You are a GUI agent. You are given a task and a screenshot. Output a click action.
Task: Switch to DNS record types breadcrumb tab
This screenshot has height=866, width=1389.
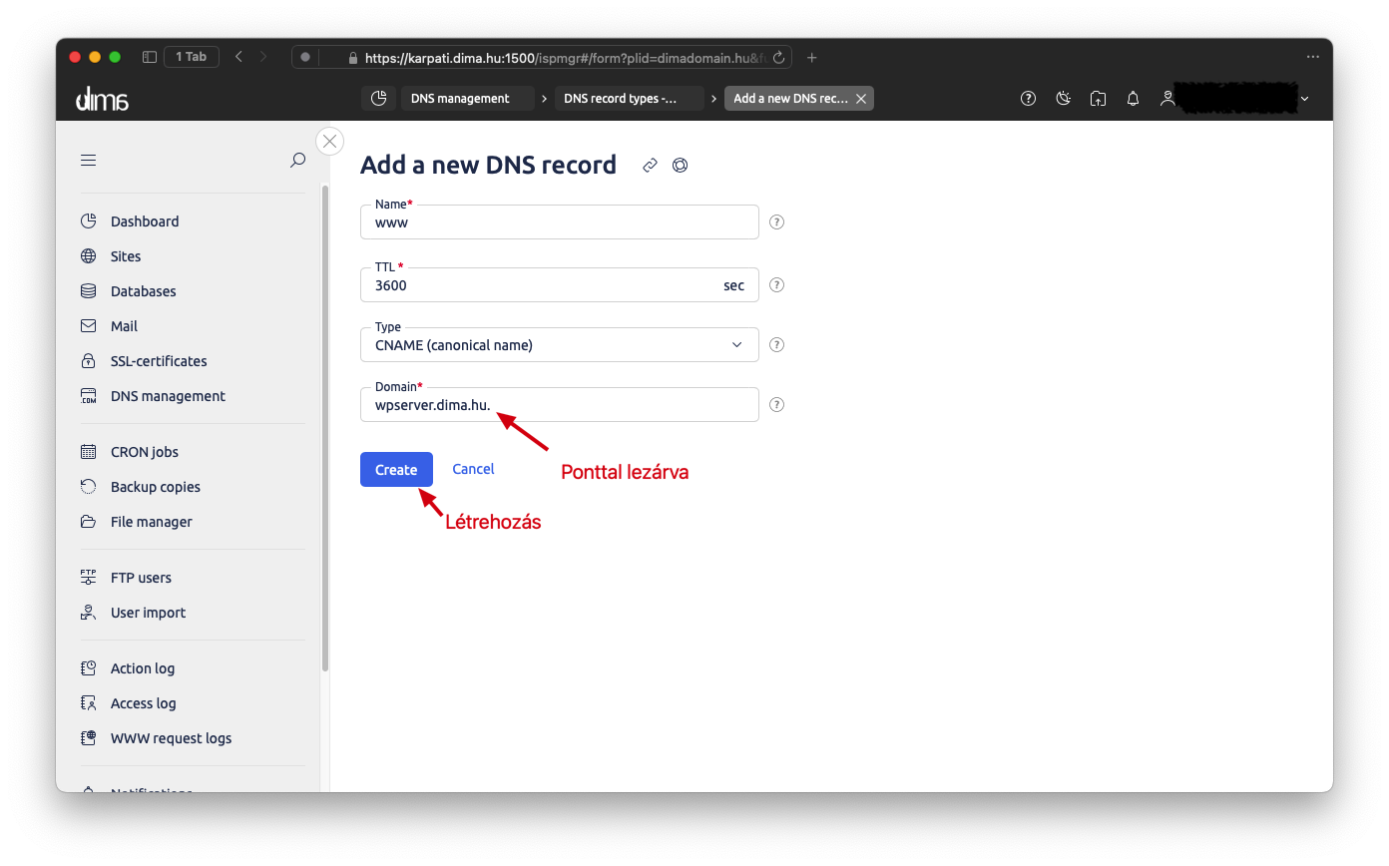(629, 98)
